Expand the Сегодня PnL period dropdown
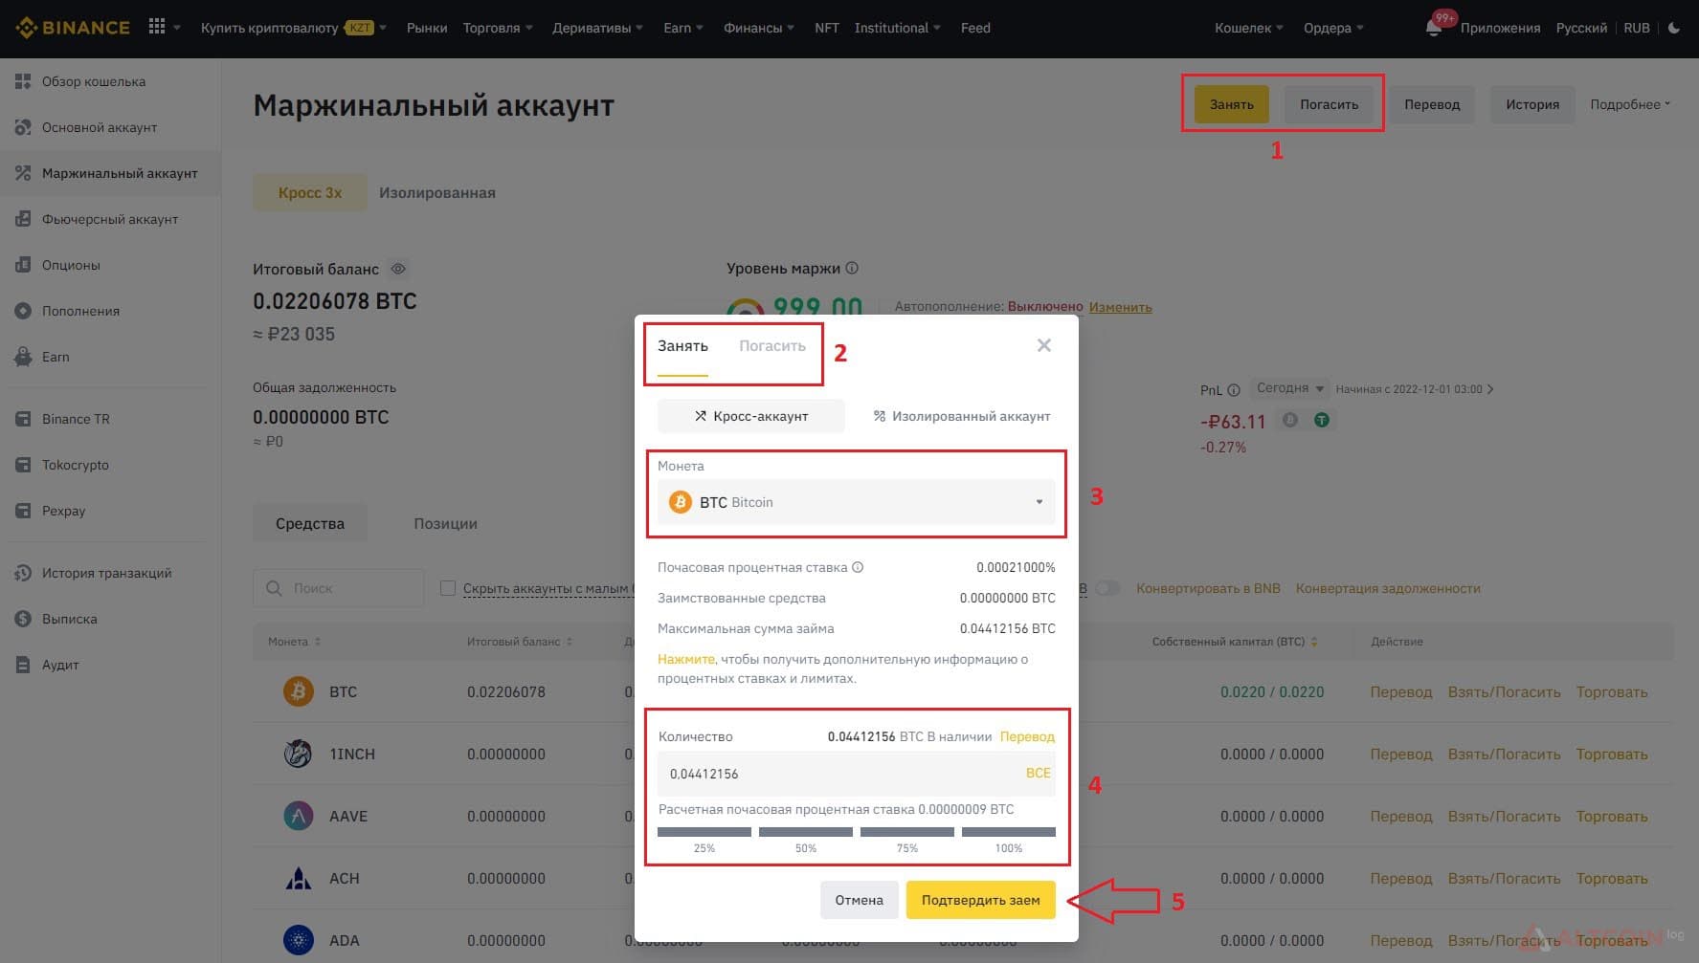This screenshot has width=1699, height=963. (1288, 388)
